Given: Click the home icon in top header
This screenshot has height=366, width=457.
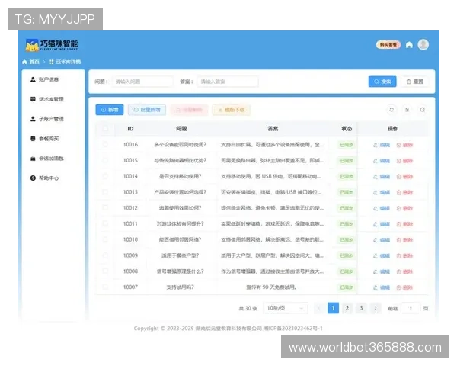Looking at the screenshot, I should point(409,45).
